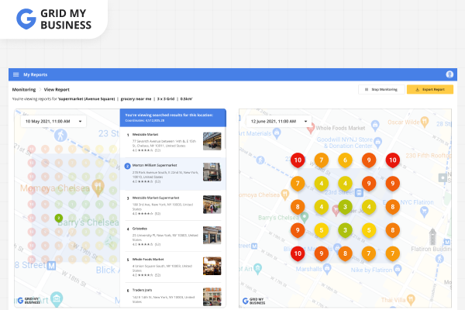Open the Gristedes storefront thumbnail
The width and height of the screenshot is (465, 310).
pyautogui.click(x=212, y=236)
